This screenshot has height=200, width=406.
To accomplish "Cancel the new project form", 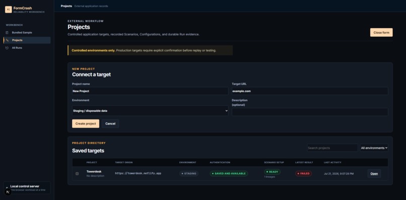I will [110, 123].
